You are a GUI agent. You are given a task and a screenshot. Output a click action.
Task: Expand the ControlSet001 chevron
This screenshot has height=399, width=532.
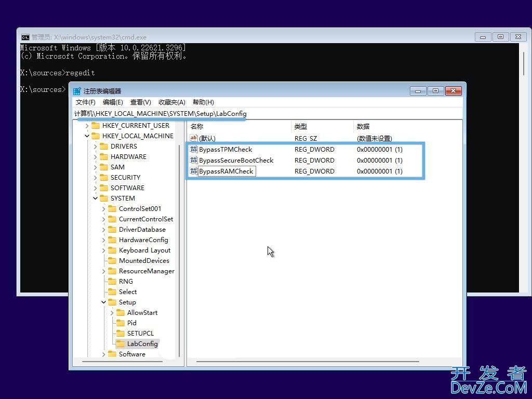[103, 209]
